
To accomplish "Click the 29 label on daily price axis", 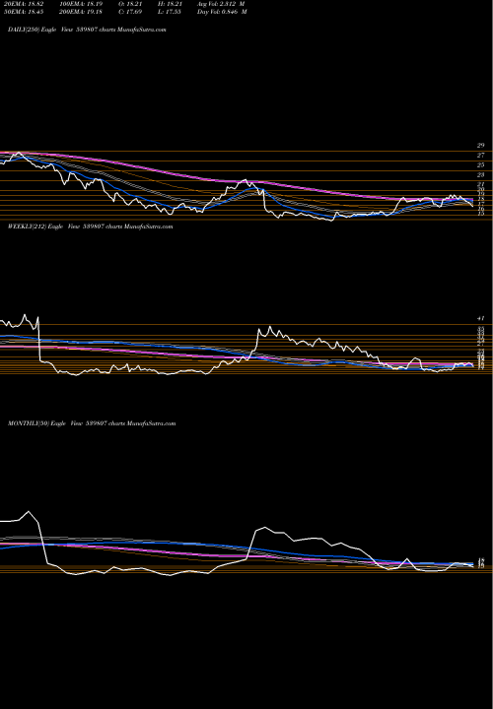I will (480, 146).
